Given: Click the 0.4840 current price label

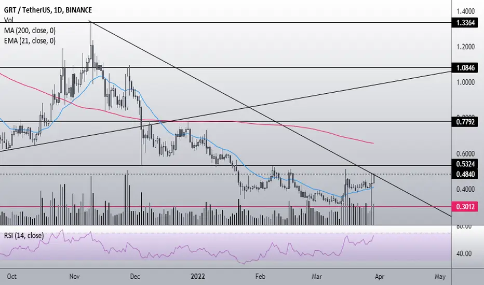Looking at the screenshot, I should coord(465,174).
